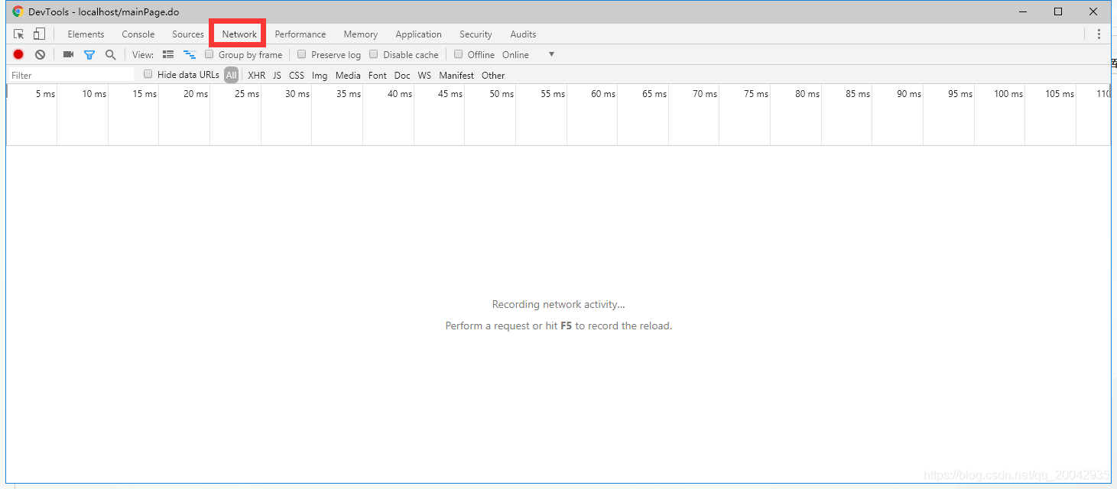
Task: Filter requests by XHR
Action: [x=257, y=75]
